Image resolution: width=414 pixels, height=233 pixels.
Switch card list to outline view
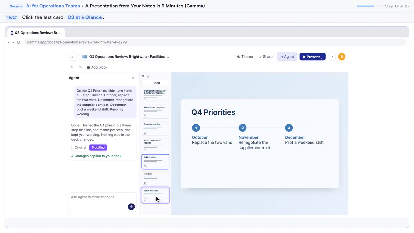point(148,76)
